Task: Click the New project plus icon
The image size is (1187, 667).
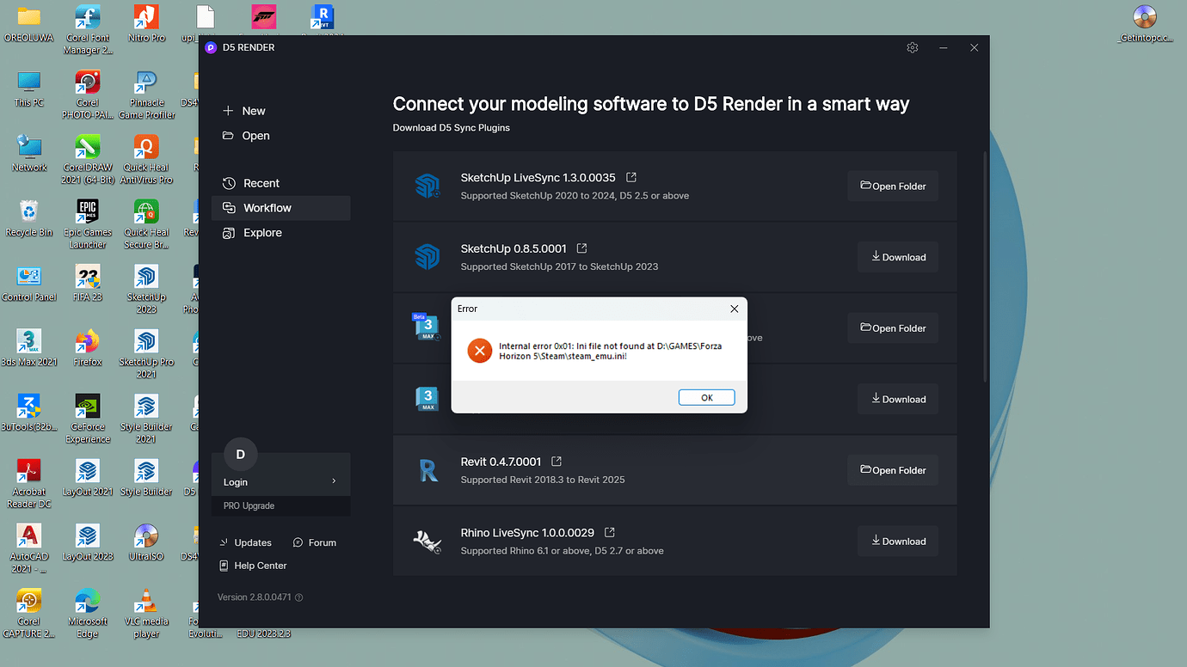Action: (x=226, y=110)
